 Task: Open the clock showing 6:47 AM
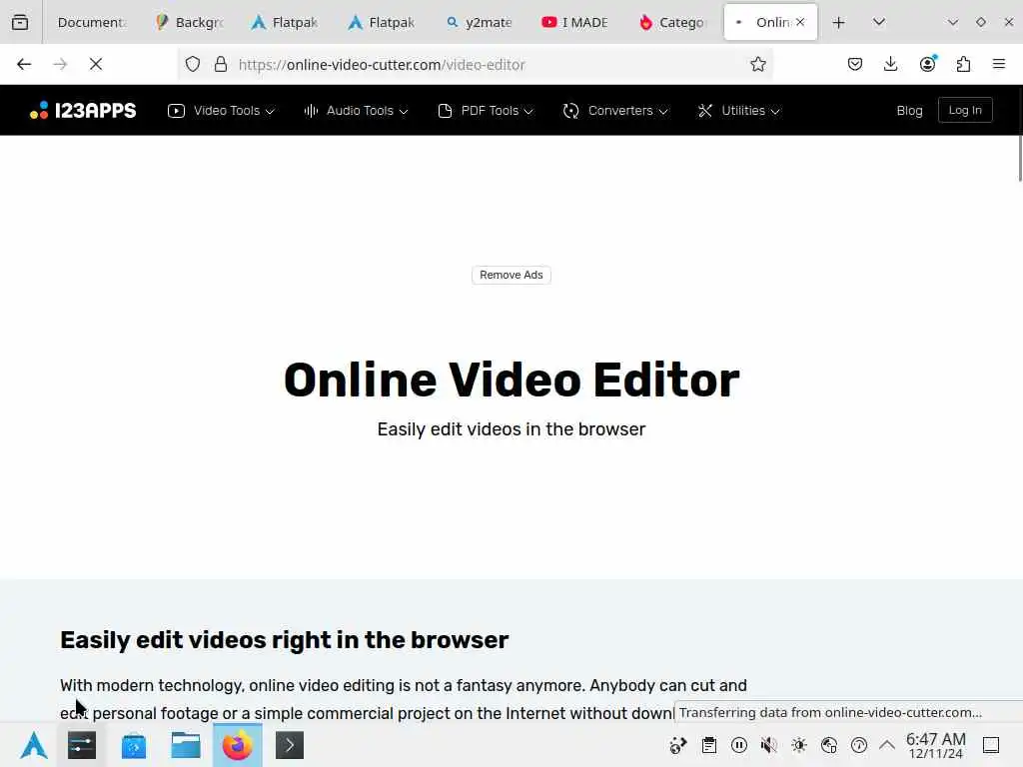(x=935, y=745)
